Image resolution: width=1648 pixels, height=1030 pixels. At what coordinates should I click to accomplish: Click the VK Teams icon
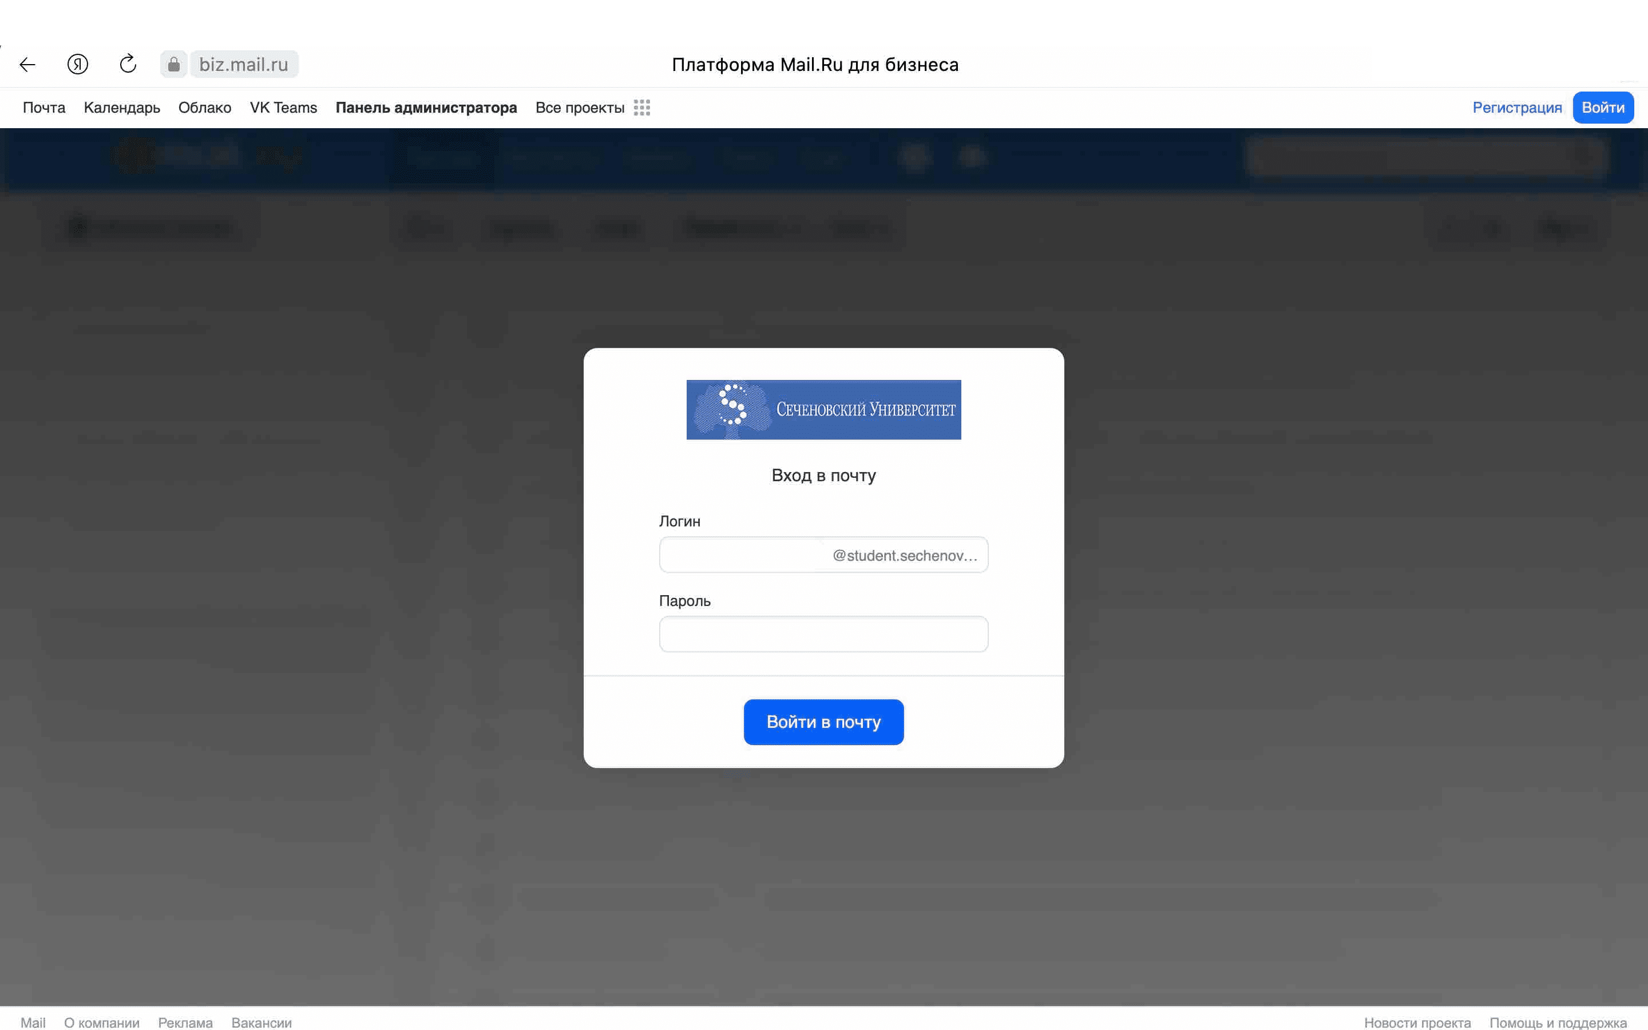pos(281,108)
